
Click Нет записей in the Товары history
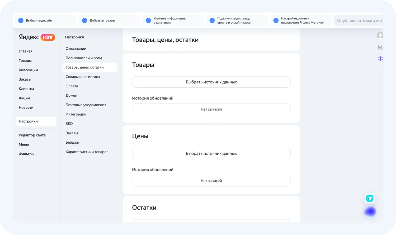(x=211, y=109)
